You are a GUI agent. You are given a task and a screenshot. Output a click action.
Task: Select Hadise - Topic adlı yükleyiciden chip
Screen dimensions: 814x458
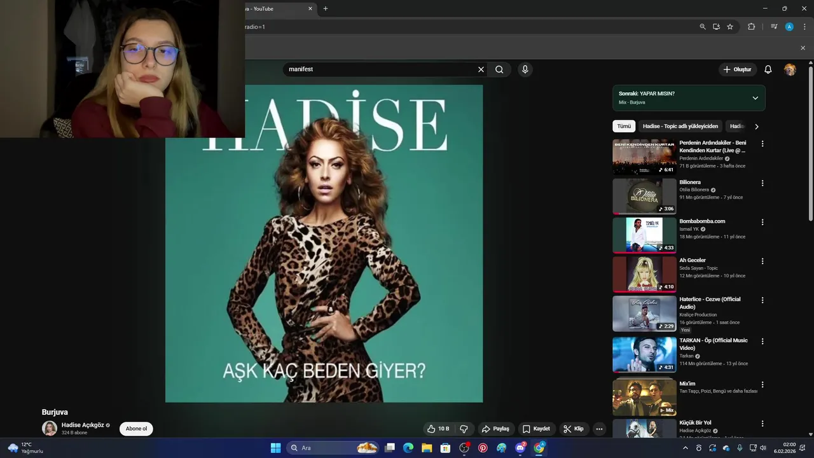(x=680, y=127)
